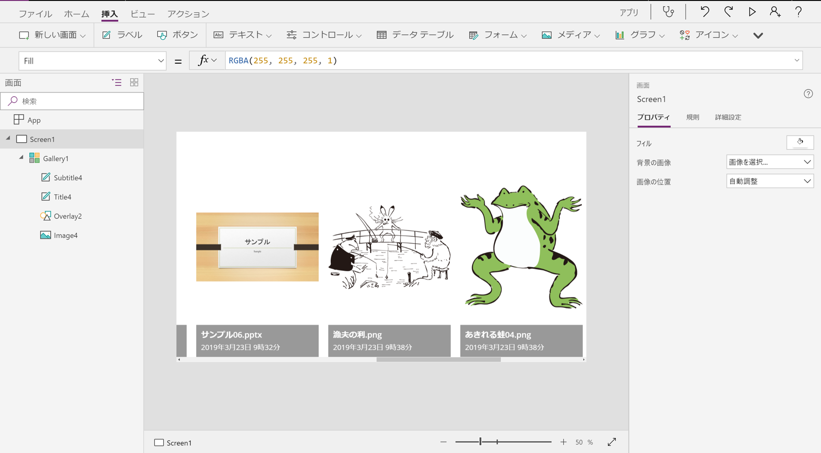821x453 pixels.
Task: Click the フォーム insert icon
Action: coord(497,35)
